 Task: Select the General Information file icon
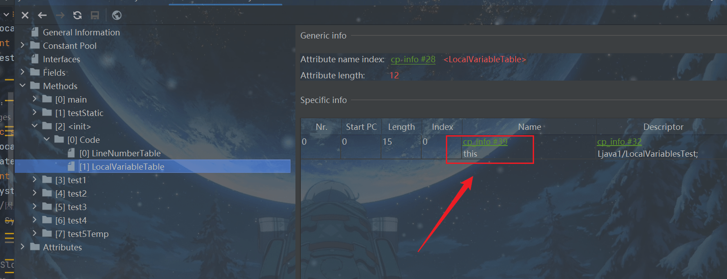coord(35,32)
